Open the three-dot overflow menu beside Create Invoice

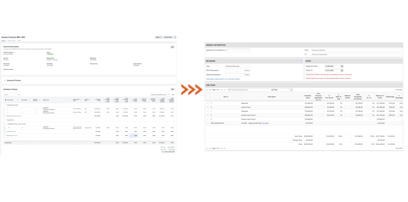point(175,37)
